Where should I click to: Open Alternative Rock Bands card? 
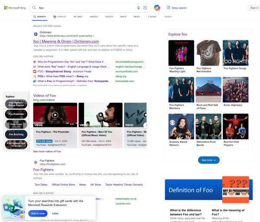[208, 130]
